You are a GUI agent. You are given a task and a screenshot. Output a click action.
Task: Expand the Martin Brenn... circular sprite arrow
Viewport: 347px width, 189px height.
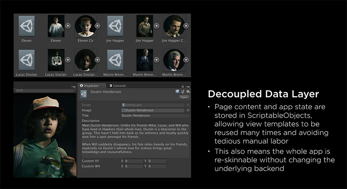click(186, 60)
